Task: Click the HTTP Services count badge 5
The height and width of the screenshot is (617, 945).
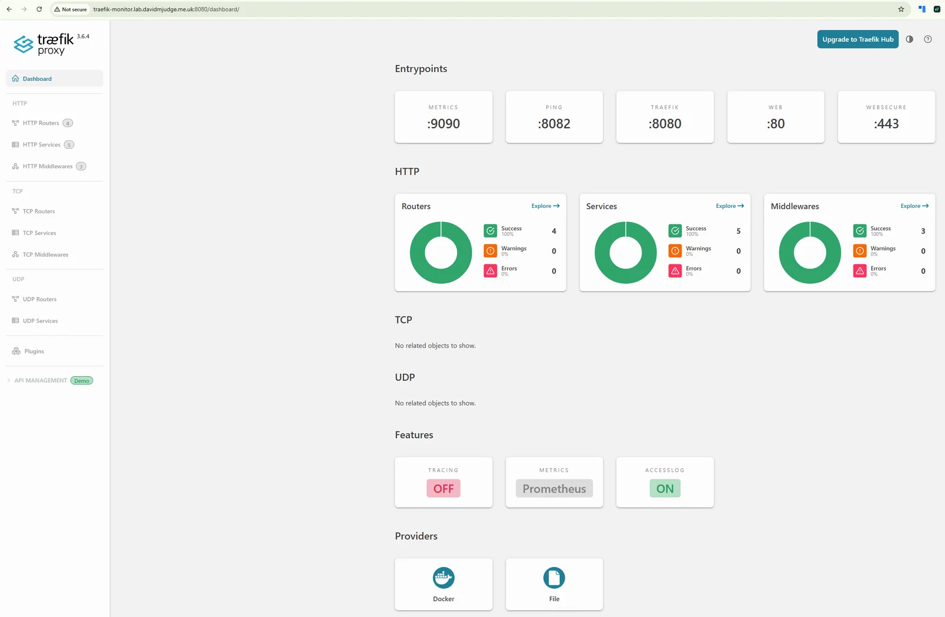Action: [x=69, y=145]
